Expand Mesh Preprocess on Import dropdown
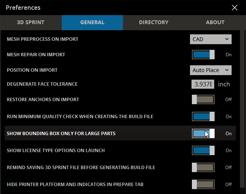 210,39
